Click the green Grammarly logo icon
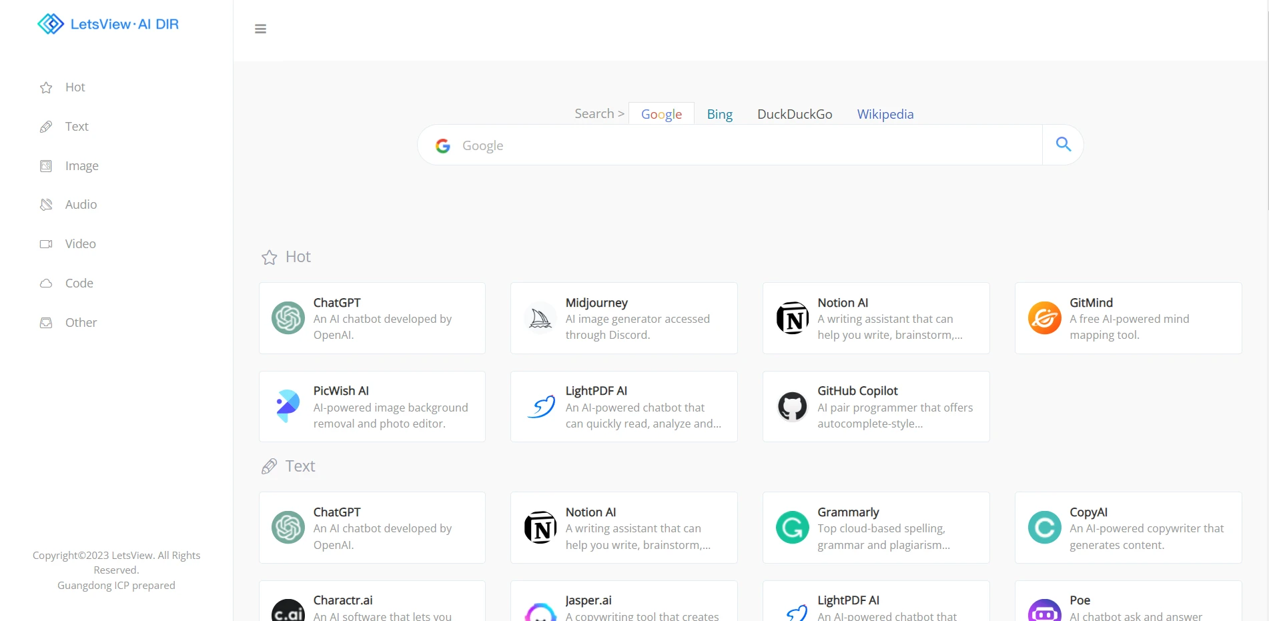This screenshot has height=621, width=1269. [x=793, y=528]
